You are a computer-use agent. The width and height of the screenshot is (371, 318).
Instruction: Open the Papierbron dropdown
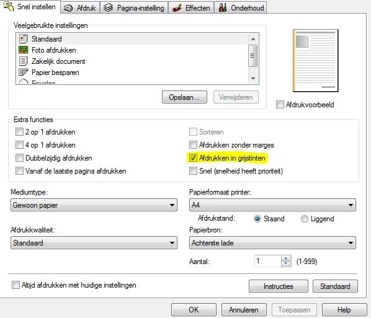point(272,243)
